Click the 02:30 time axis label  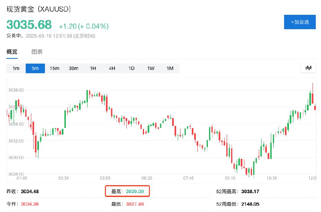(x=63, y=178)
